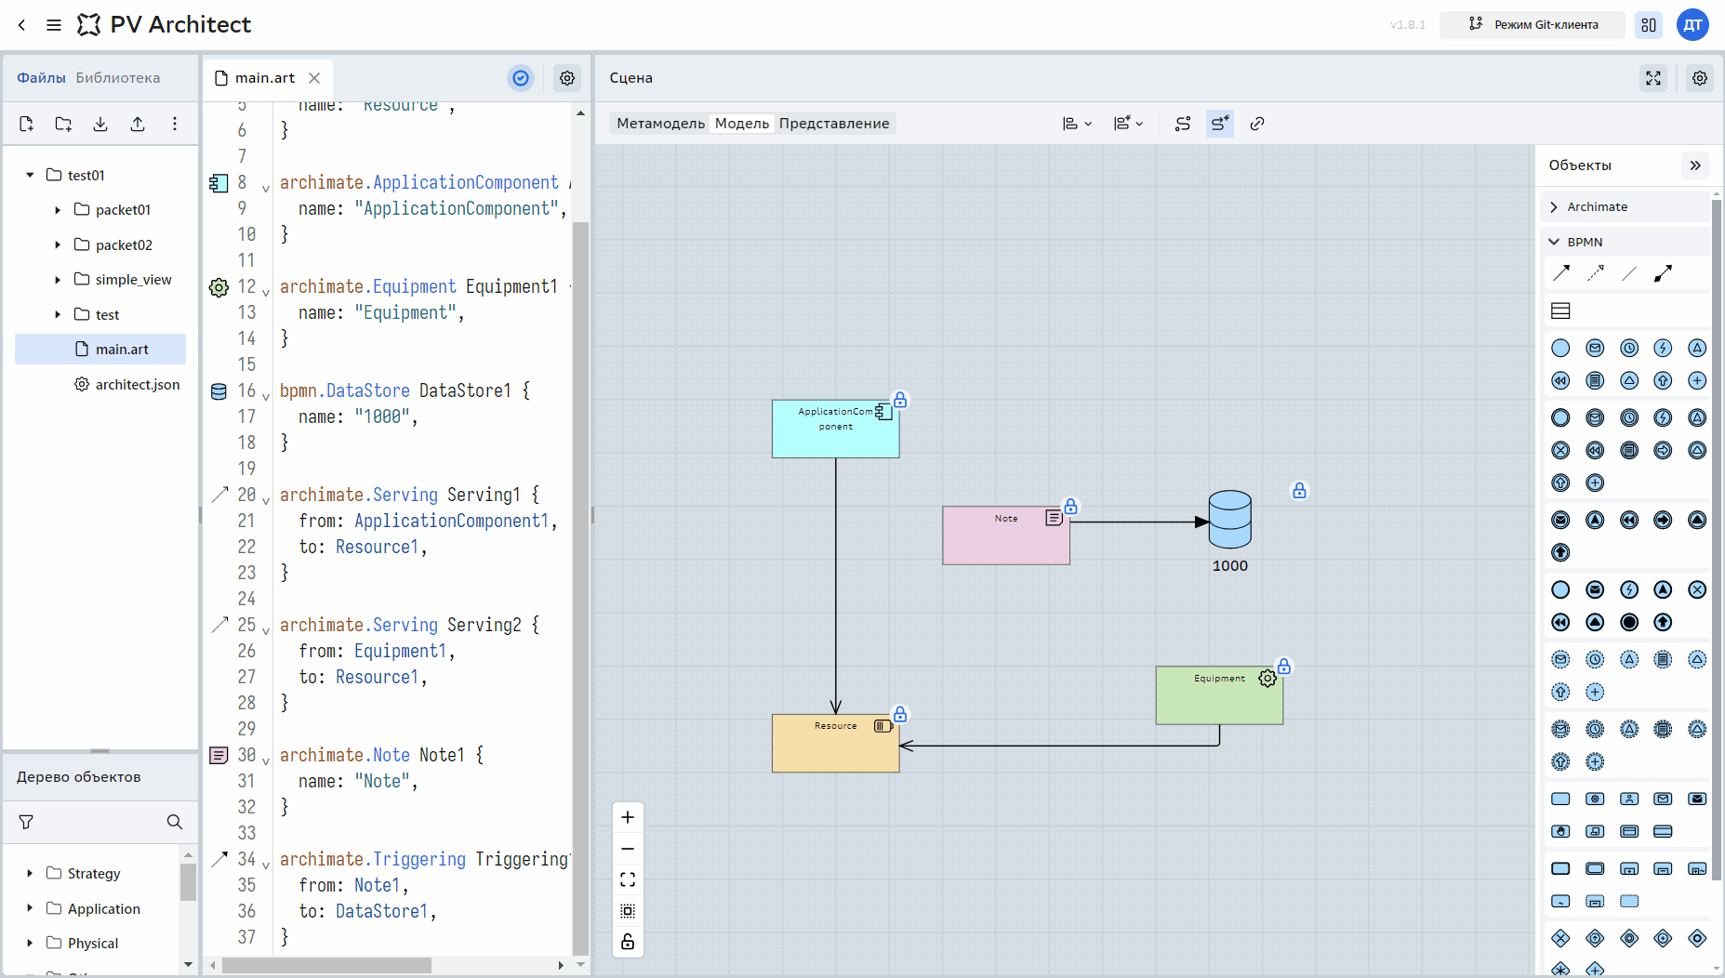The image size is (1725, 978).
Task: Click the DataStore gutter icon on line 16
Action: pyautogui.click(x=219, y=391)
